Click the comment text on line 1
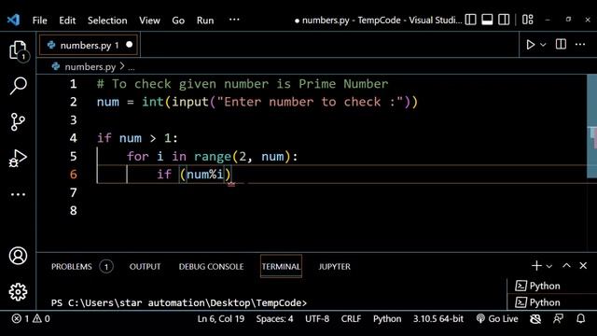597x336 pixels. tap(243, 84)
